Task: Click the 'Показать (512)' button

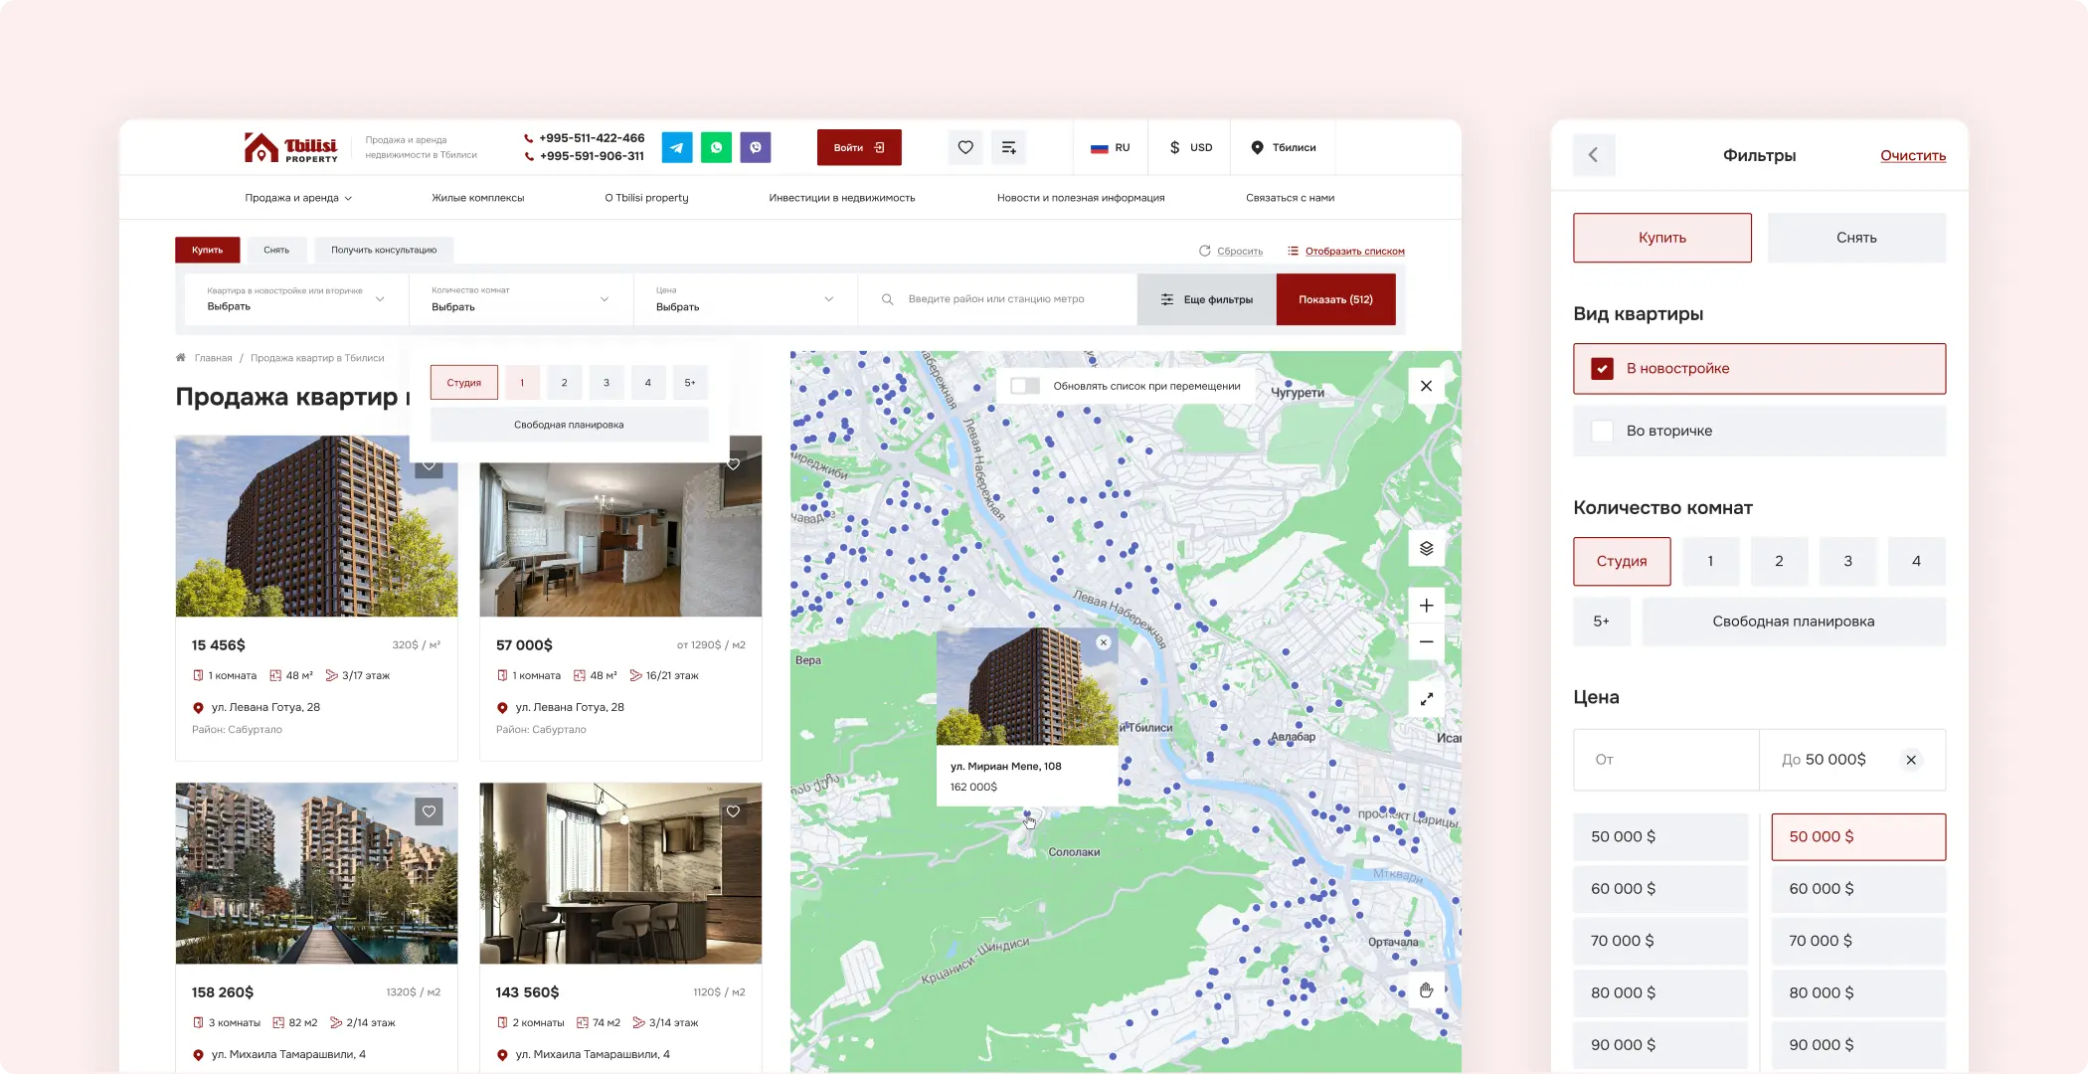Action: click(1335, 299)
